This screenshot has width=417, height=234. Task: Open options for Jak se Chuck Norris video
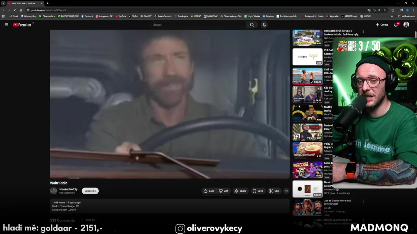(363, 201)
